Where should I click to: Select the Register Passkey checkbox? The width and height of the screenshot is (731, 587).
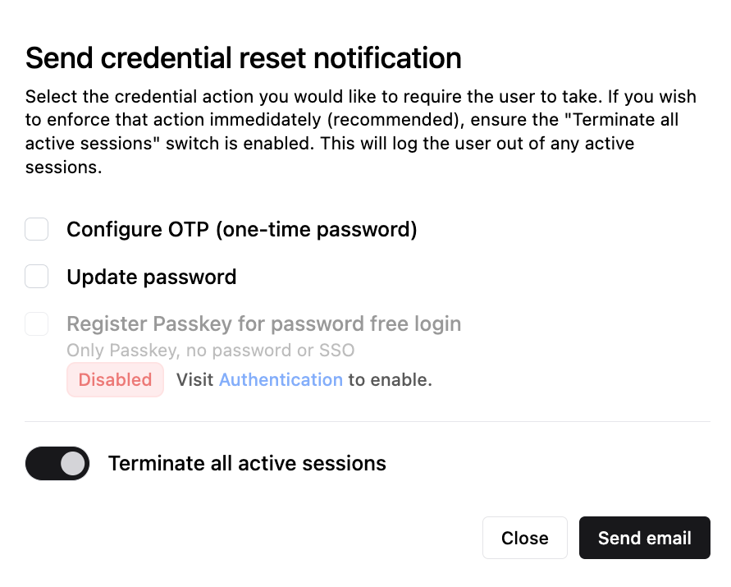tap(36, 323)
